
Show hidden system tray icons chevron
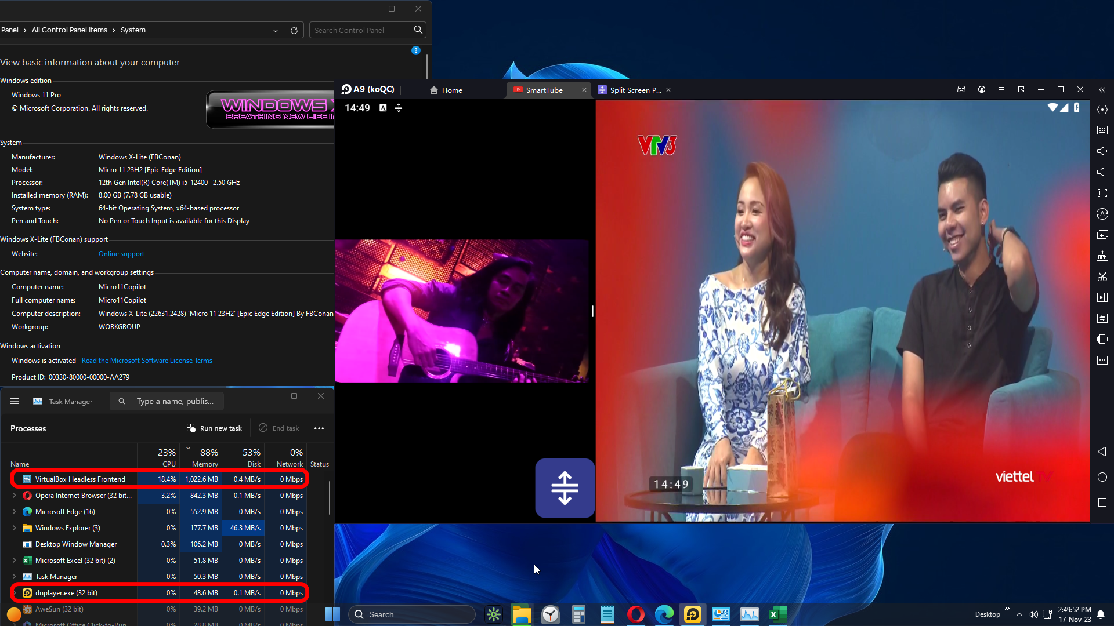1019,614
